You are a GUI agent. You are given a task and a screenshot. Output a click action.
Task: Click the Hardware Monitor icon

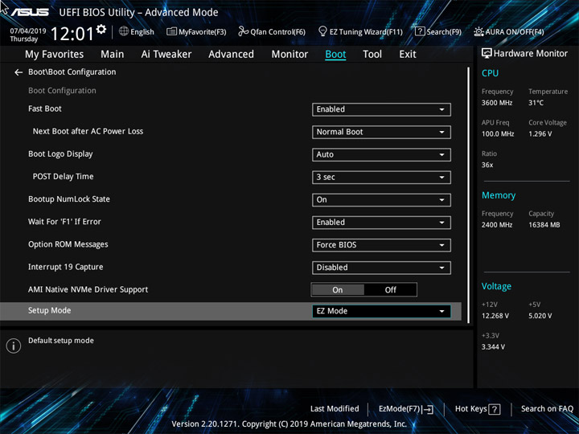[x=487, y=54]
